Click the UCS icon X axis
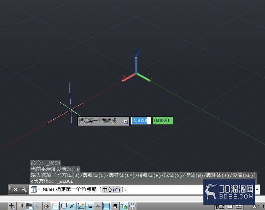Screen dimensions: 265x210 129,77
